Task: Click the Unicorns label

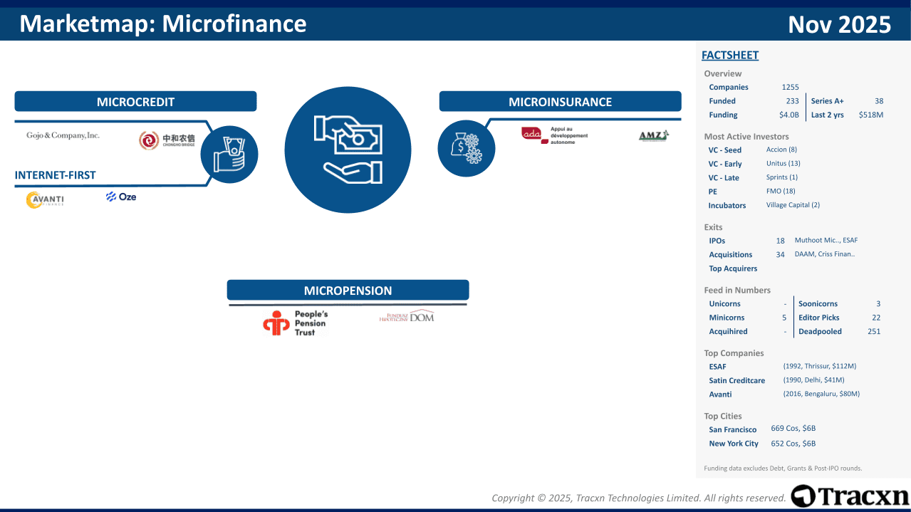Action: pos(724,303)
